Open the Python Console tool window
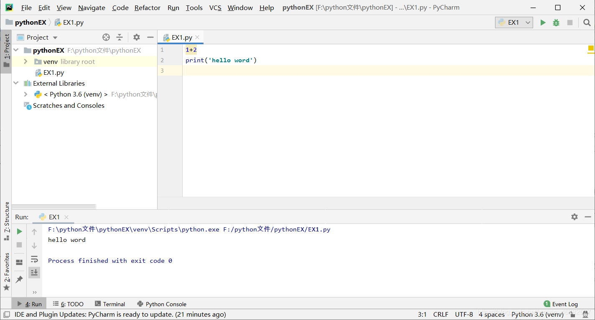 (x=162, y=304)
